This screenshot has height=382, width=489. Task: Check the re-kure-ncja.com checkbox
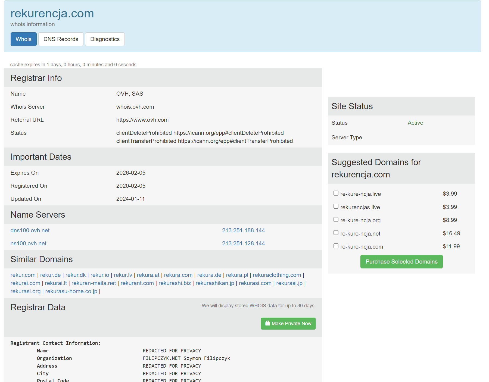click(x=336, y=246)
